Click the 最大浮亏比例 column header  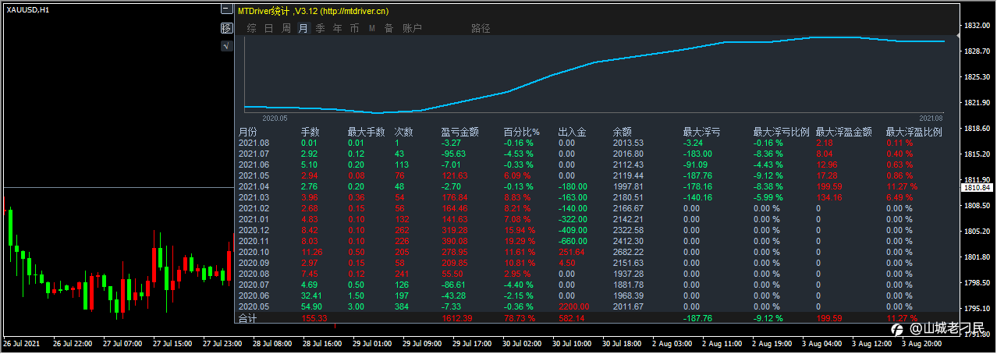[782, 133]
